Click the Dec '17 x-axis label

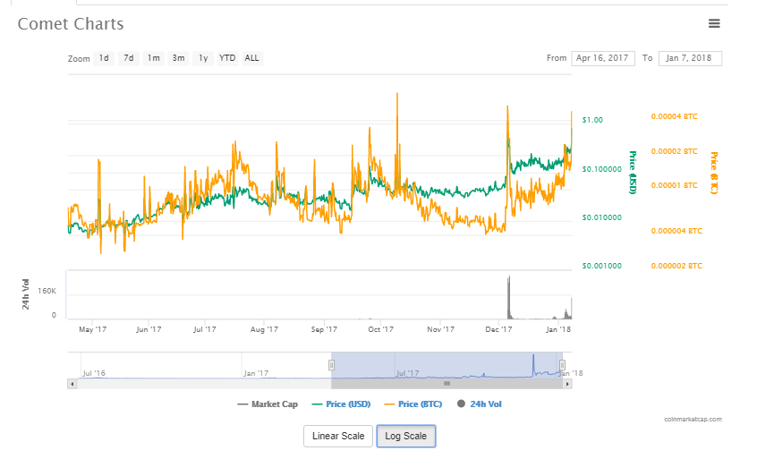click(x=498, y=329)
